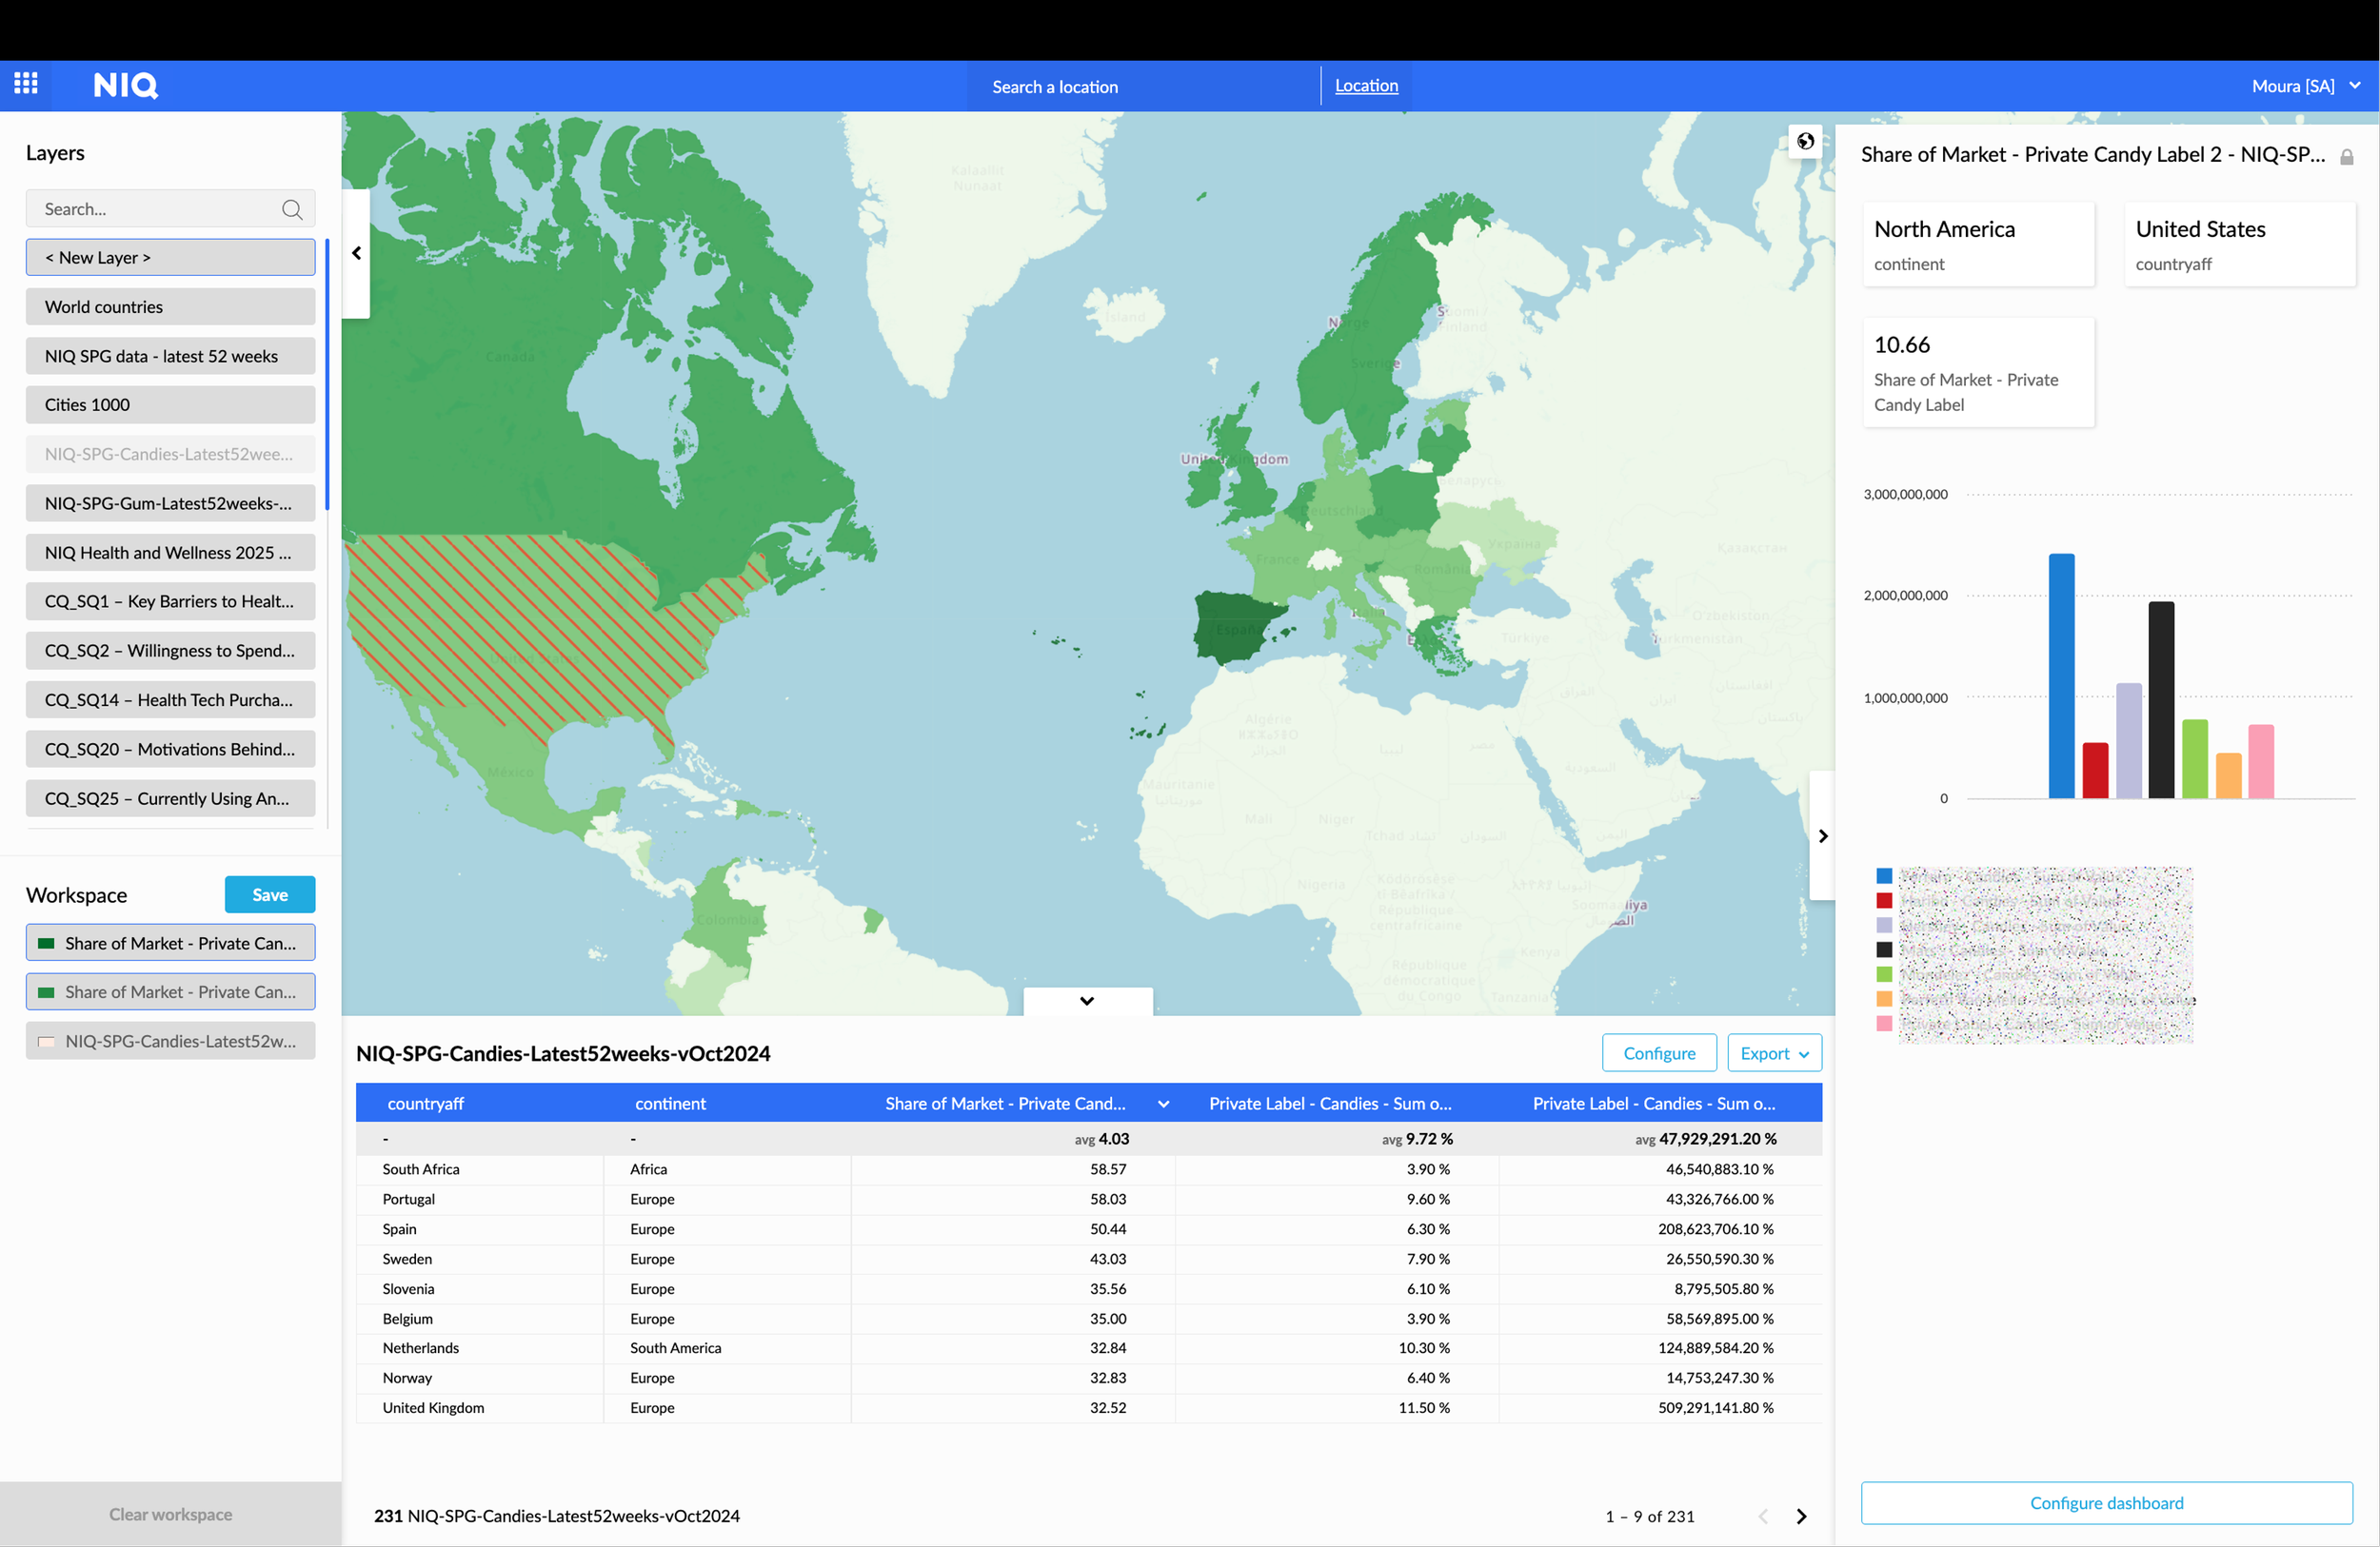This screenshot has width=2380, height=1547.
Task: Click the search magnifier icon in Layers
Action: 291,209
